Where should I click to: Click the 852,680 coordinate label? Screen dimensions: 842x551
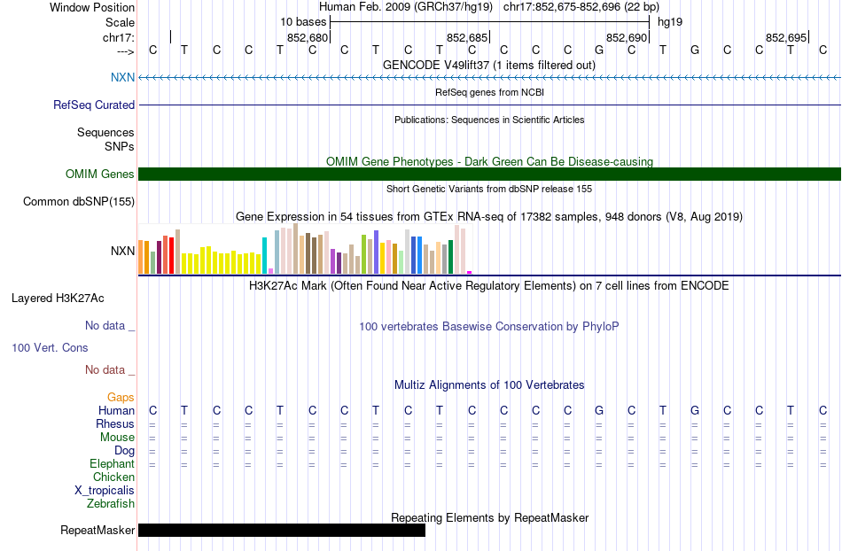(308, 37)
